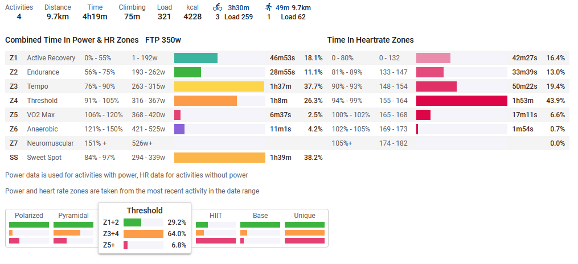This screenshot has width=578, height=264.
Task: Select the Polarized distribution model
Action: pyautogui.click(x=28, y=216)
